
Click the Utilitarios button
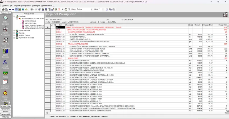click(x=6, y=117)
